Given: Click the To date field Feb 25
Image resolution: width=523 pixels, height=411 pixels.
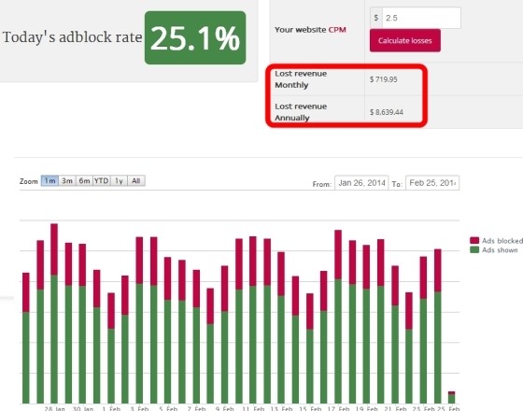Looking at the screenshot, I should pos(432,183).
